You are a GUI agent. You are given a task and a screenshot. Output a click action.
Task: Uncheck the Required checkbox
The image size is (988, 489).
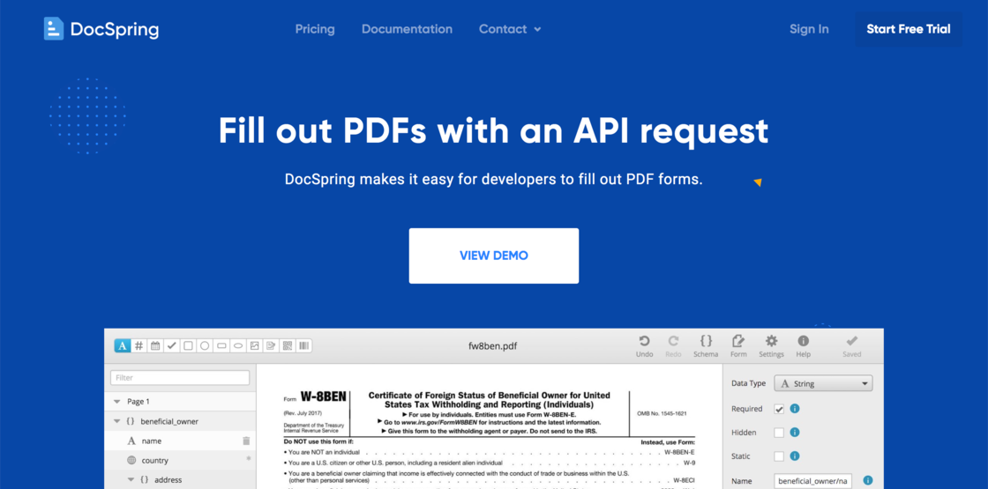[x=780, y=409]
